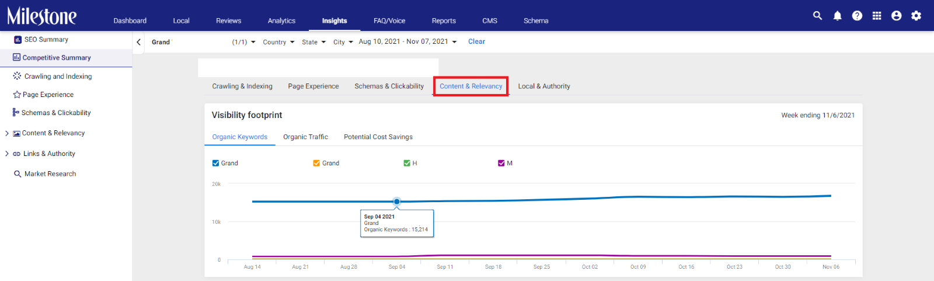This screenshot has width=934, height=281.
Task: Toggle the purple M legend checkbox
Action: tap(501, 163)
